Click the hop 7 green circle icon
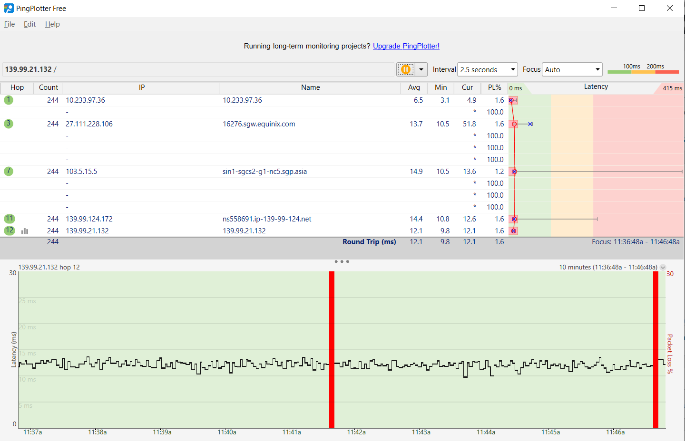Image resolution: width=685 pixels, height=441 pixels. [9, 171]
